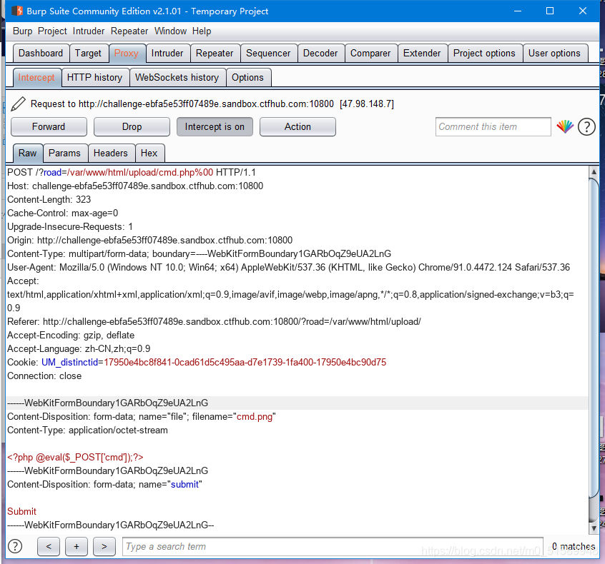Viewport: 605px width, 564px height.
Task: Toggle the Intercept is on button
Action: [215, 127]
